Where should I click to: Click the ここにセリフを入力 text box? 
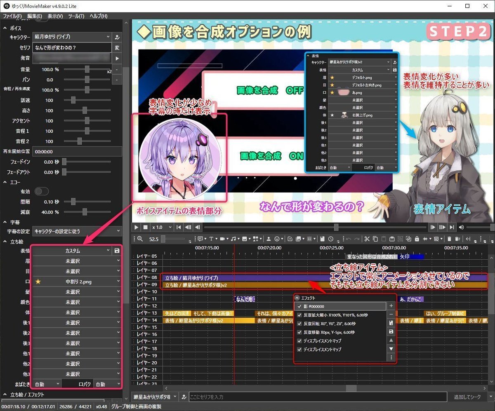point(318,397)
